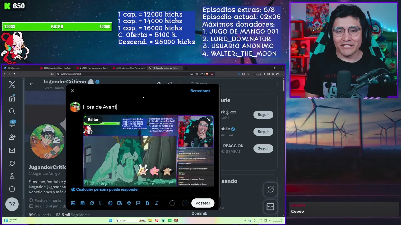Open floating messages button
The image size is (401, 225).
coord(270,207)
